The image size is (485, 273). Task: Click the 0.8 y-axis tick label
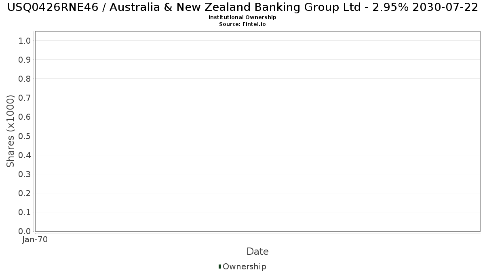point(25,78)
